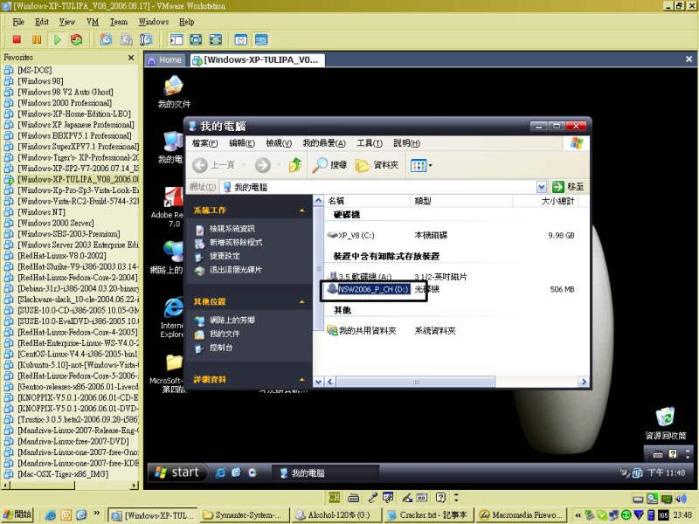Click the Back 上一頁 button

214,165
